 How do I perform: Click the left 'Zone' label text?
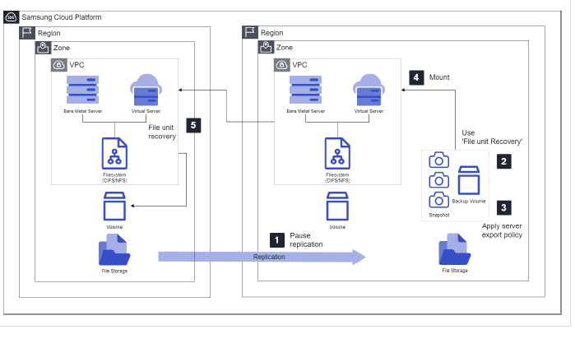pyautogui.click(x=62, y=48)
